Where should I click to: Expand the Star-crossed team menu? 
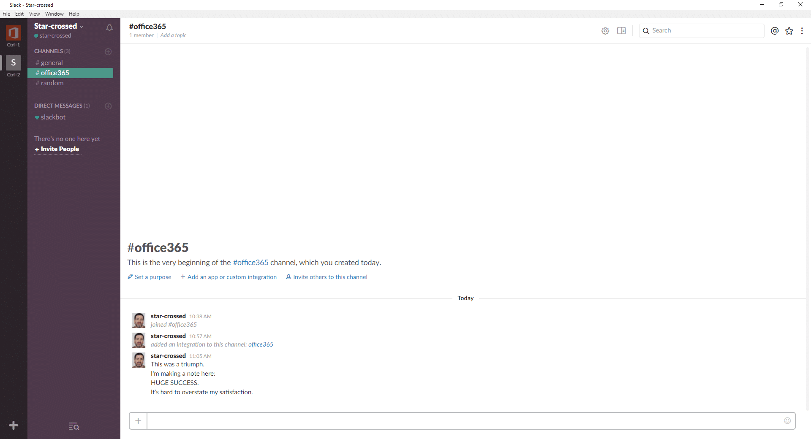pos(59,26)
